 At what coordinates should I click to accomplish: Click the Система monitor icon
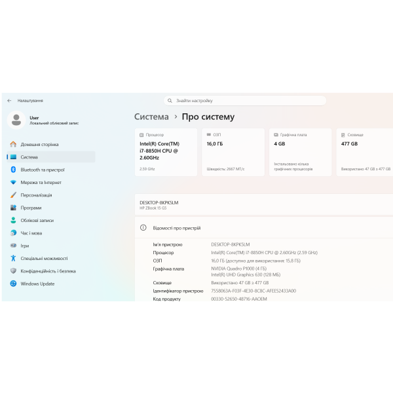pyautogui.click(x=13, y=157)
